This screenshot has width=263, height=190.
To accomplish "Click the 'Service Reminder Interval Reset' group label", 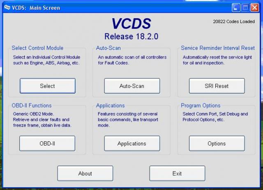I will (x=218, y=48).
